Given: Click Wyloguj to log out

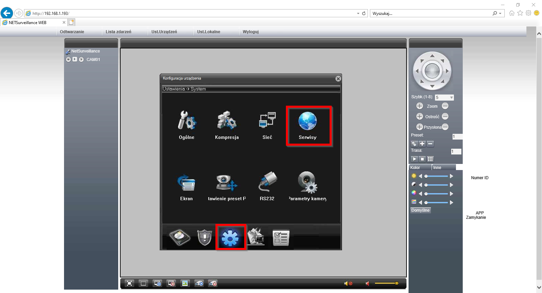Looking at the screenshot, I should tap(251, 32).
